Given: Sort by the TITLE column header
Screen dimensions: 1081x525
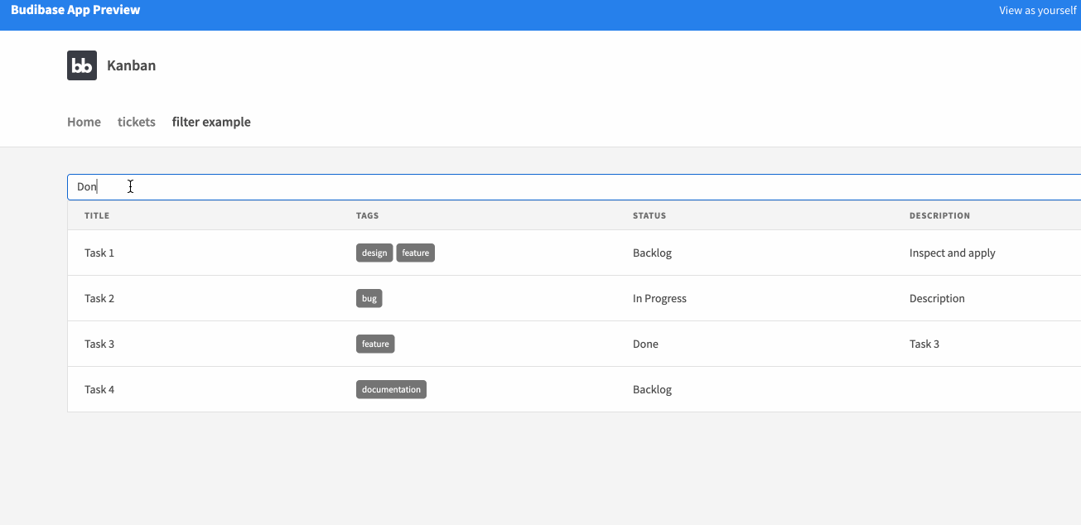Looking at the screenshot, I should 96,215.
